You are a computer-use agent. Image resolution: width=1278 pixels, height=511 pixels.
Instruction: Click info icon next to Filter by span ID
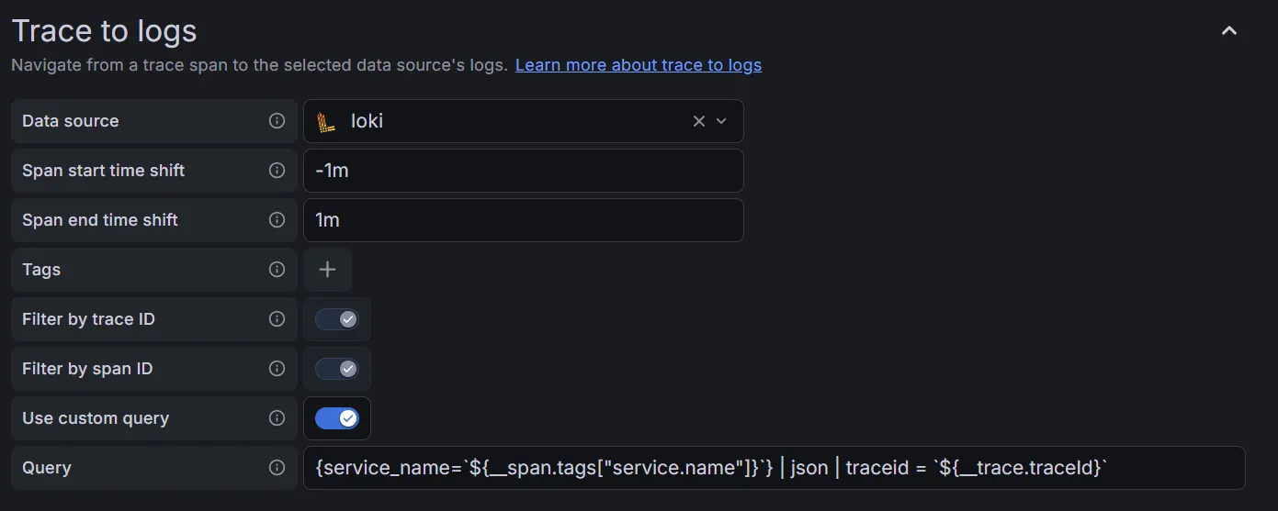point(277,369)
